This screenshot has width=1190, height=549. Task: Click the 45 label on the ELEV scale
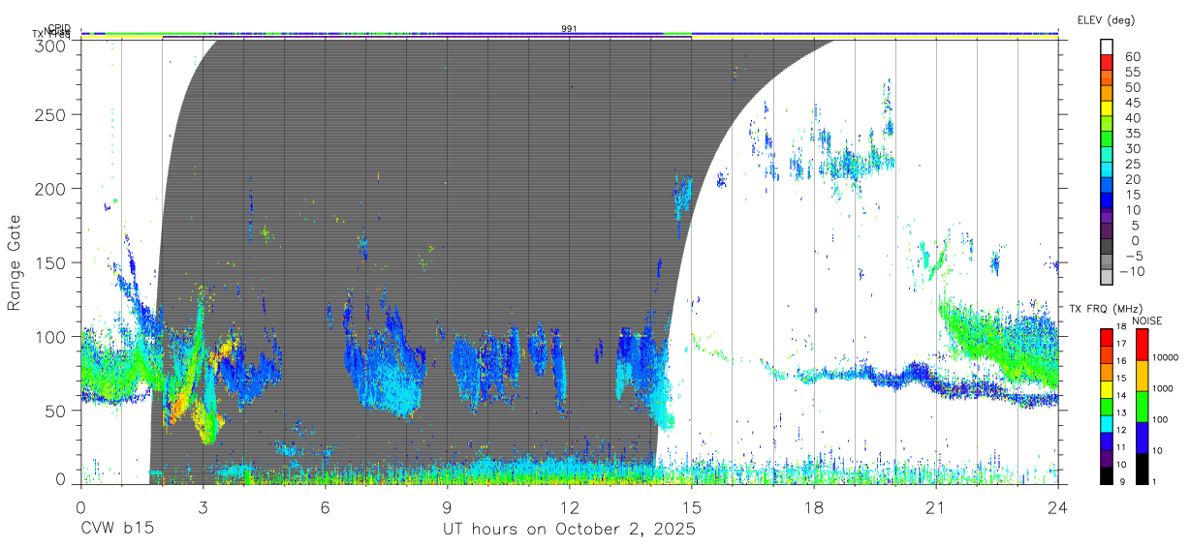(1132, 103)
